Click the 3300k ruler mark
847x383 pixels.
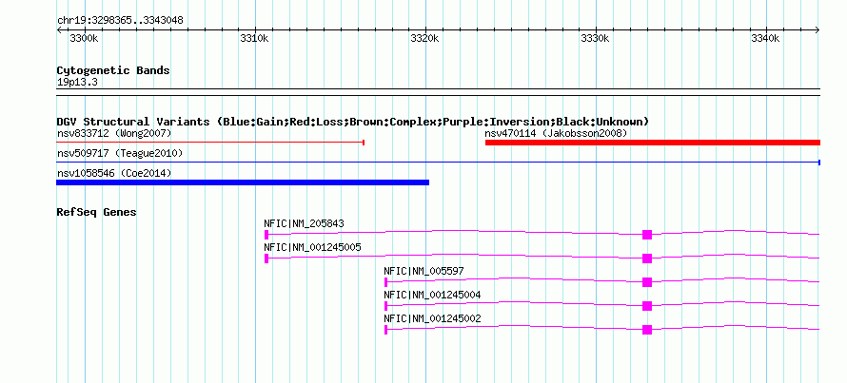[85, 38]
